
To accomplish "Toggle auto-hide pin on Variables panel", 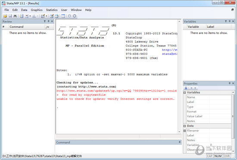I will click(x=229, y=21).
